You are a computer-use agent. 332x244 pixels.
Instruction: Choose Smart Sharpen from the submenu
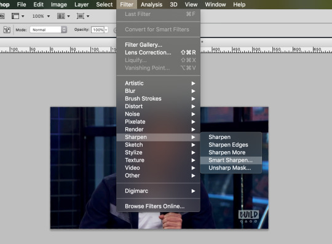click(231, 160)
